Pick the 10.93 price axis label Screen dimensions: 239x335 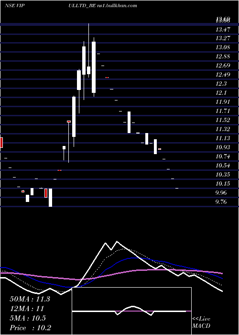click(x=223, y=147)
